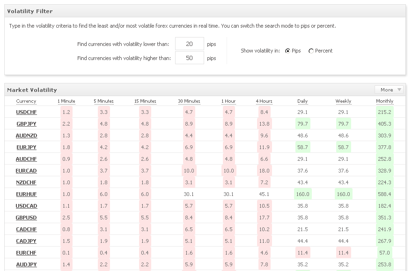Open the USDCHF currency link

[x=26, y=112]
